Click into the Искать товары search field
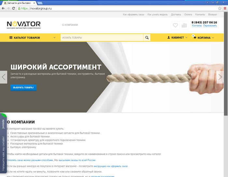The height and width of the screenshot is (177, 228). coord(102,38)
